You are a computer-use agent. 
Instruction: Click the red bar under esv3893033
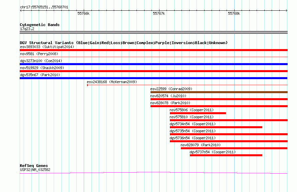click(154, 50)
